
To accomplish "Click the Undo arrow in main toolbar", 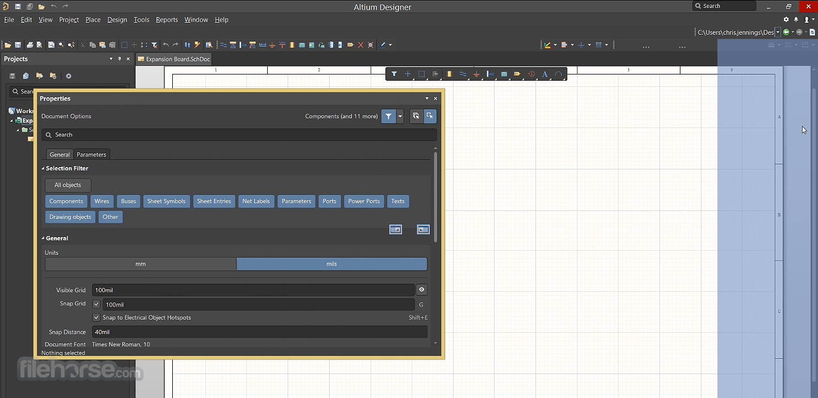I will (166, 45).
